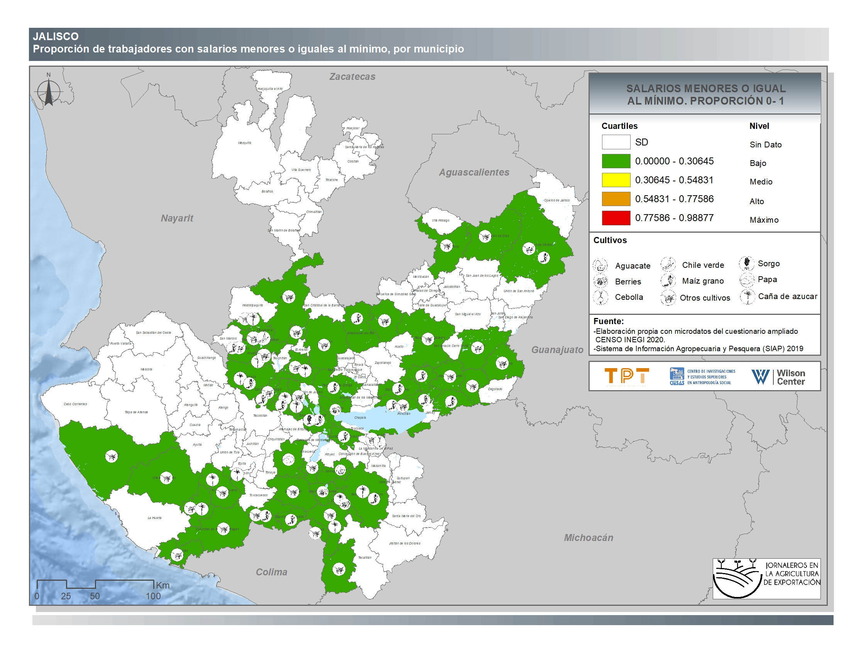Click the Maíz grano legend icon
This screenshot has width=849, height=656.
point(669,281)
